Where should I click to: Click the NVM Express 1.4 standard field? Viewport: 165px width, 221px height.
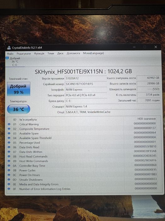click(113, 107)
